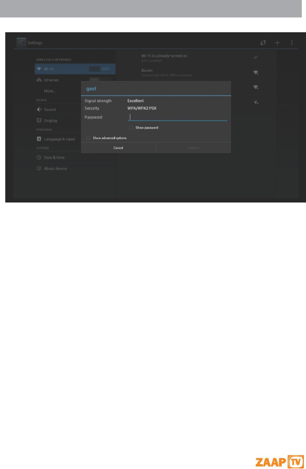Click the Settings app icon
Viewport: 306px width, 469px height.
pyautogui.click(x=21, y=43)
